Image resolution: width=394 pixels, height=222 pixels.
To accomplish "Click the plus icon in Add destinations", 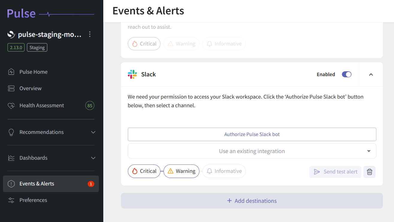I will click(x=229, y=201).
